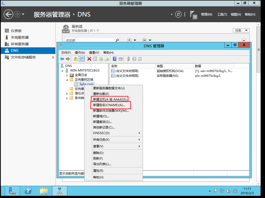Select 其他新记录(C) in the context menu
This screenshot has height=198, width=265.
113,128
